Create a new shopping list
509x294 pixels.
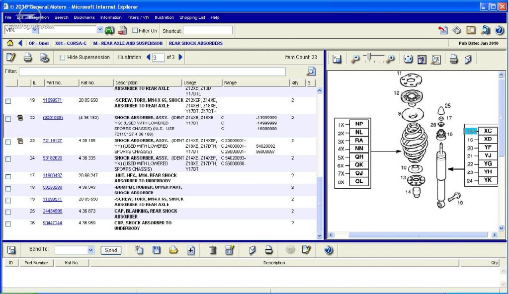(139, 249)
